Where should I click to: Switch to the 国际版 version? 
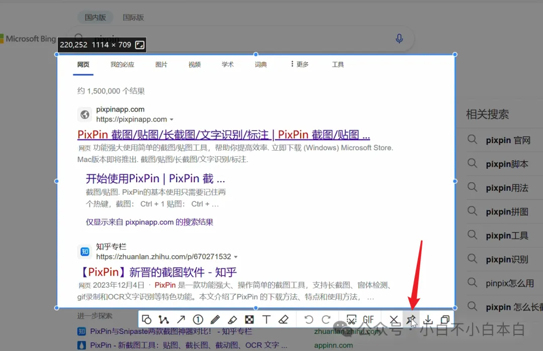click(133, 17)
